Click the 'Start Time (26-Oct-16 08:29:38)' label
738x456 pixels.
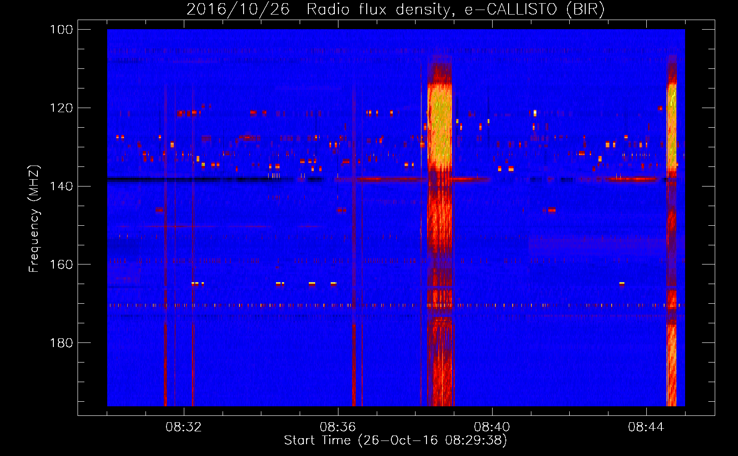pos(395,440)
